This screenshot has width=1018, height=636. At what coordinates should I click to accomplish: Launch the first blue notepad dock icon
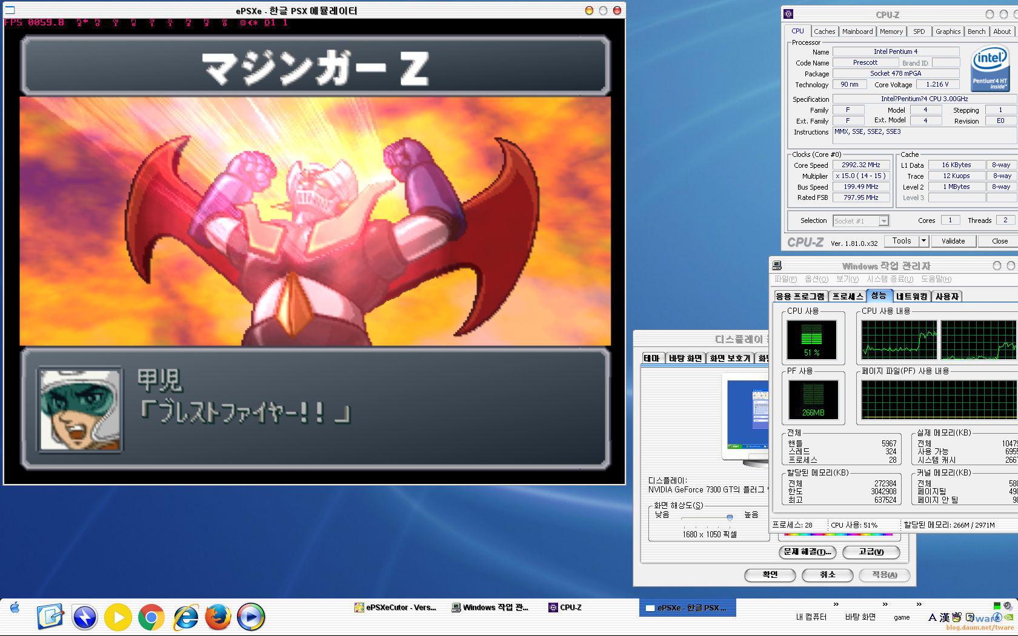click(x=50, y=617)
